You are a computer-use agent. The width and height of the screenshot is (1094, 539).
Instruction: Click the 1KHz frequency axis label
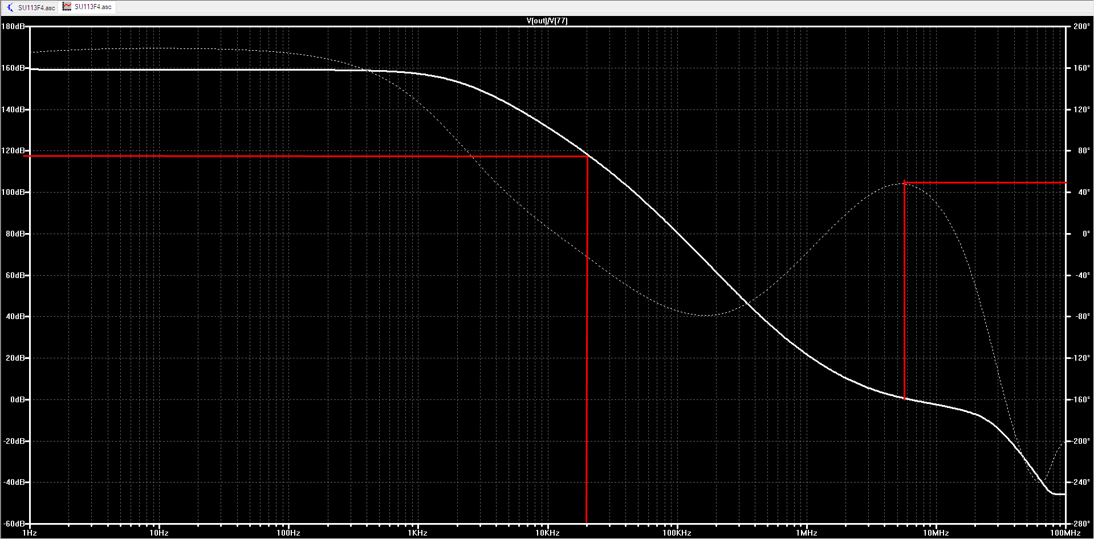[x=418, y=533]
